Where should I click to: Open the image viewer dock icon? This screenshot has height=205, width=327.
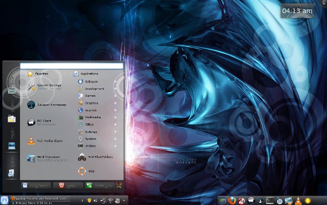point(288,201)
